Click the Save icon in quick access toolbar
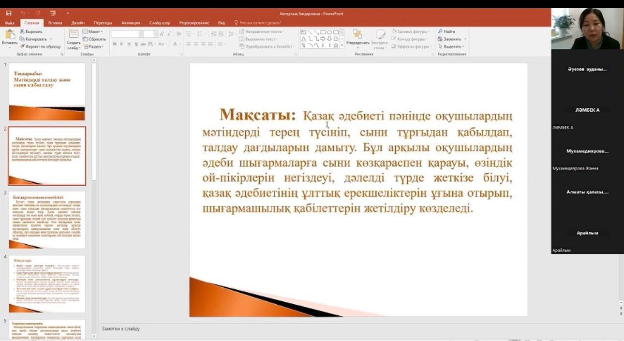Image resolution: width=624 pixels, height=341 pixels. [x=8, y=13]
